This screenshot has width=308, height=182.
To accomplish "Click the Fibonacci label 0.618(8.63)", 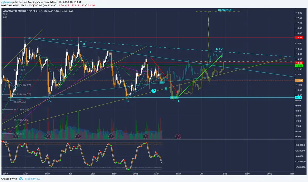I will click(x=21, y=109).
